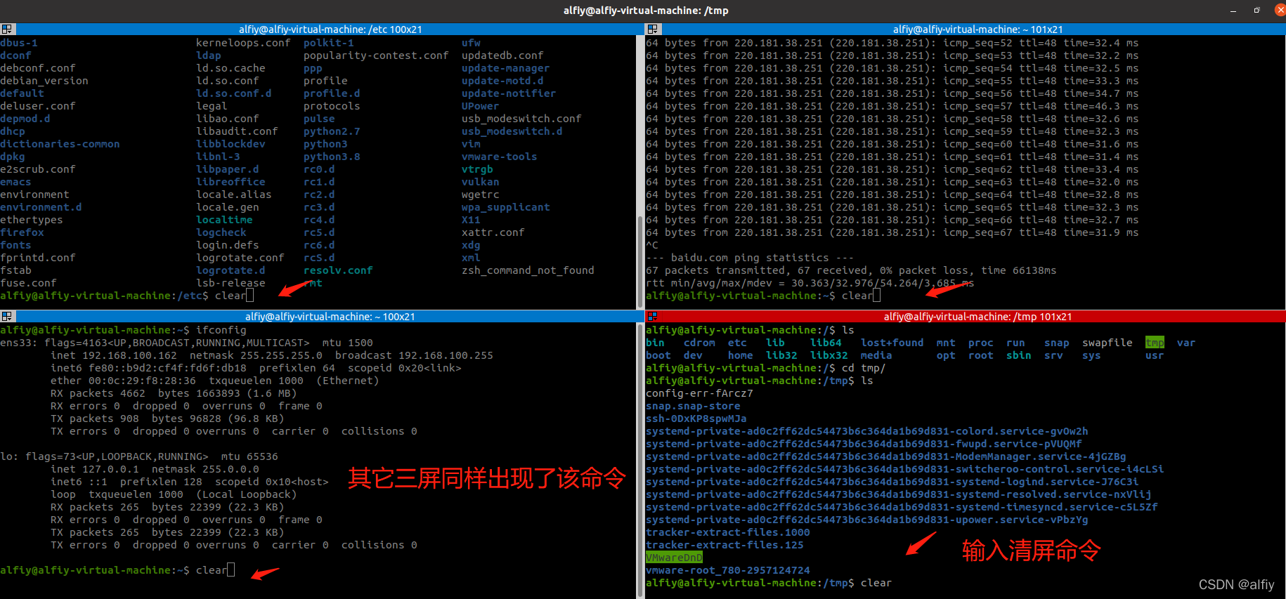Image resolution: width=1286 pixels, height=599 pixels.
Task: Click 'protocols' file entry
Action: (x=332, y=106)
